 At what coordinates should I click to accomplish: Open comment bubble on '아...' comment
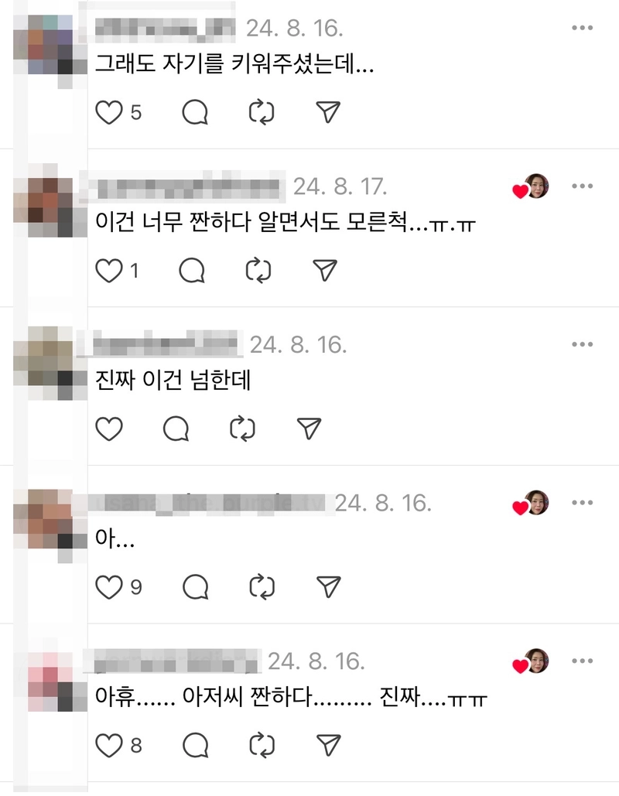pos(196,587)
